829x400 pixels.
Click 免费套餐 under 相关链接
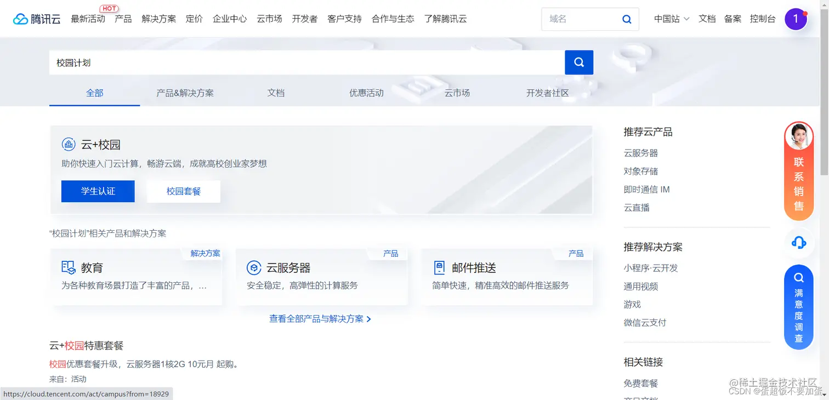coord(641,383)
